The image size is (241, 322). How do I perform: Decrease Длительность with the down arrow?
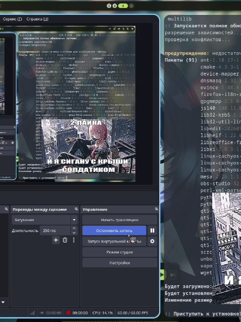pos(74,233)
